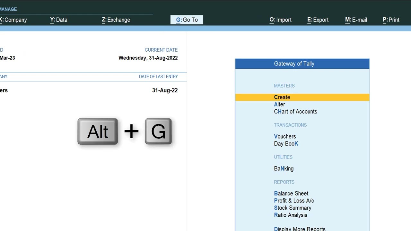Click the REPORTS section heading

click(284, 182)
